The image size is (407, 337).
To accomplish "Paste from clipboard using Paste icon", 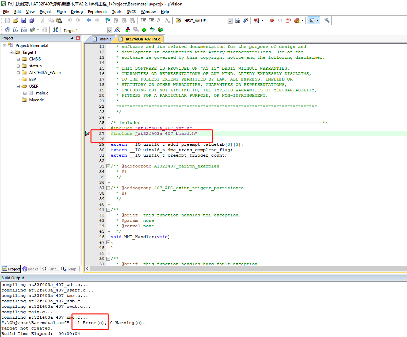I will click(59, 20).
